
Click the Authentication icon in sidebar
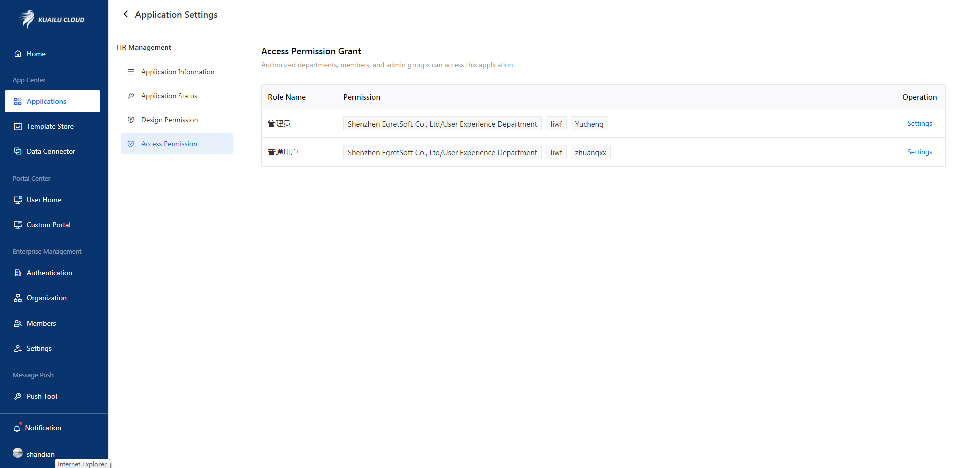[x=18, y=273]
